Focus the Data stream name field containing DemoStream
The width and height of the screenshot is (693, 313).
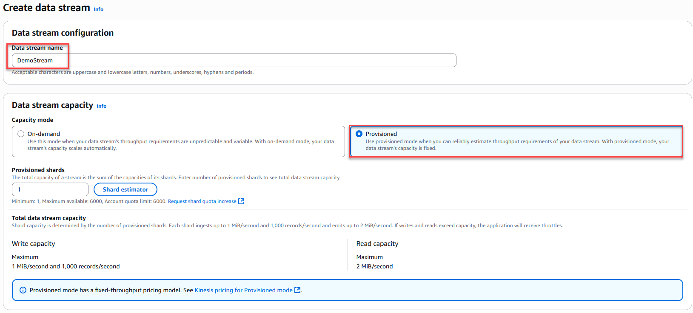(234, 60)
